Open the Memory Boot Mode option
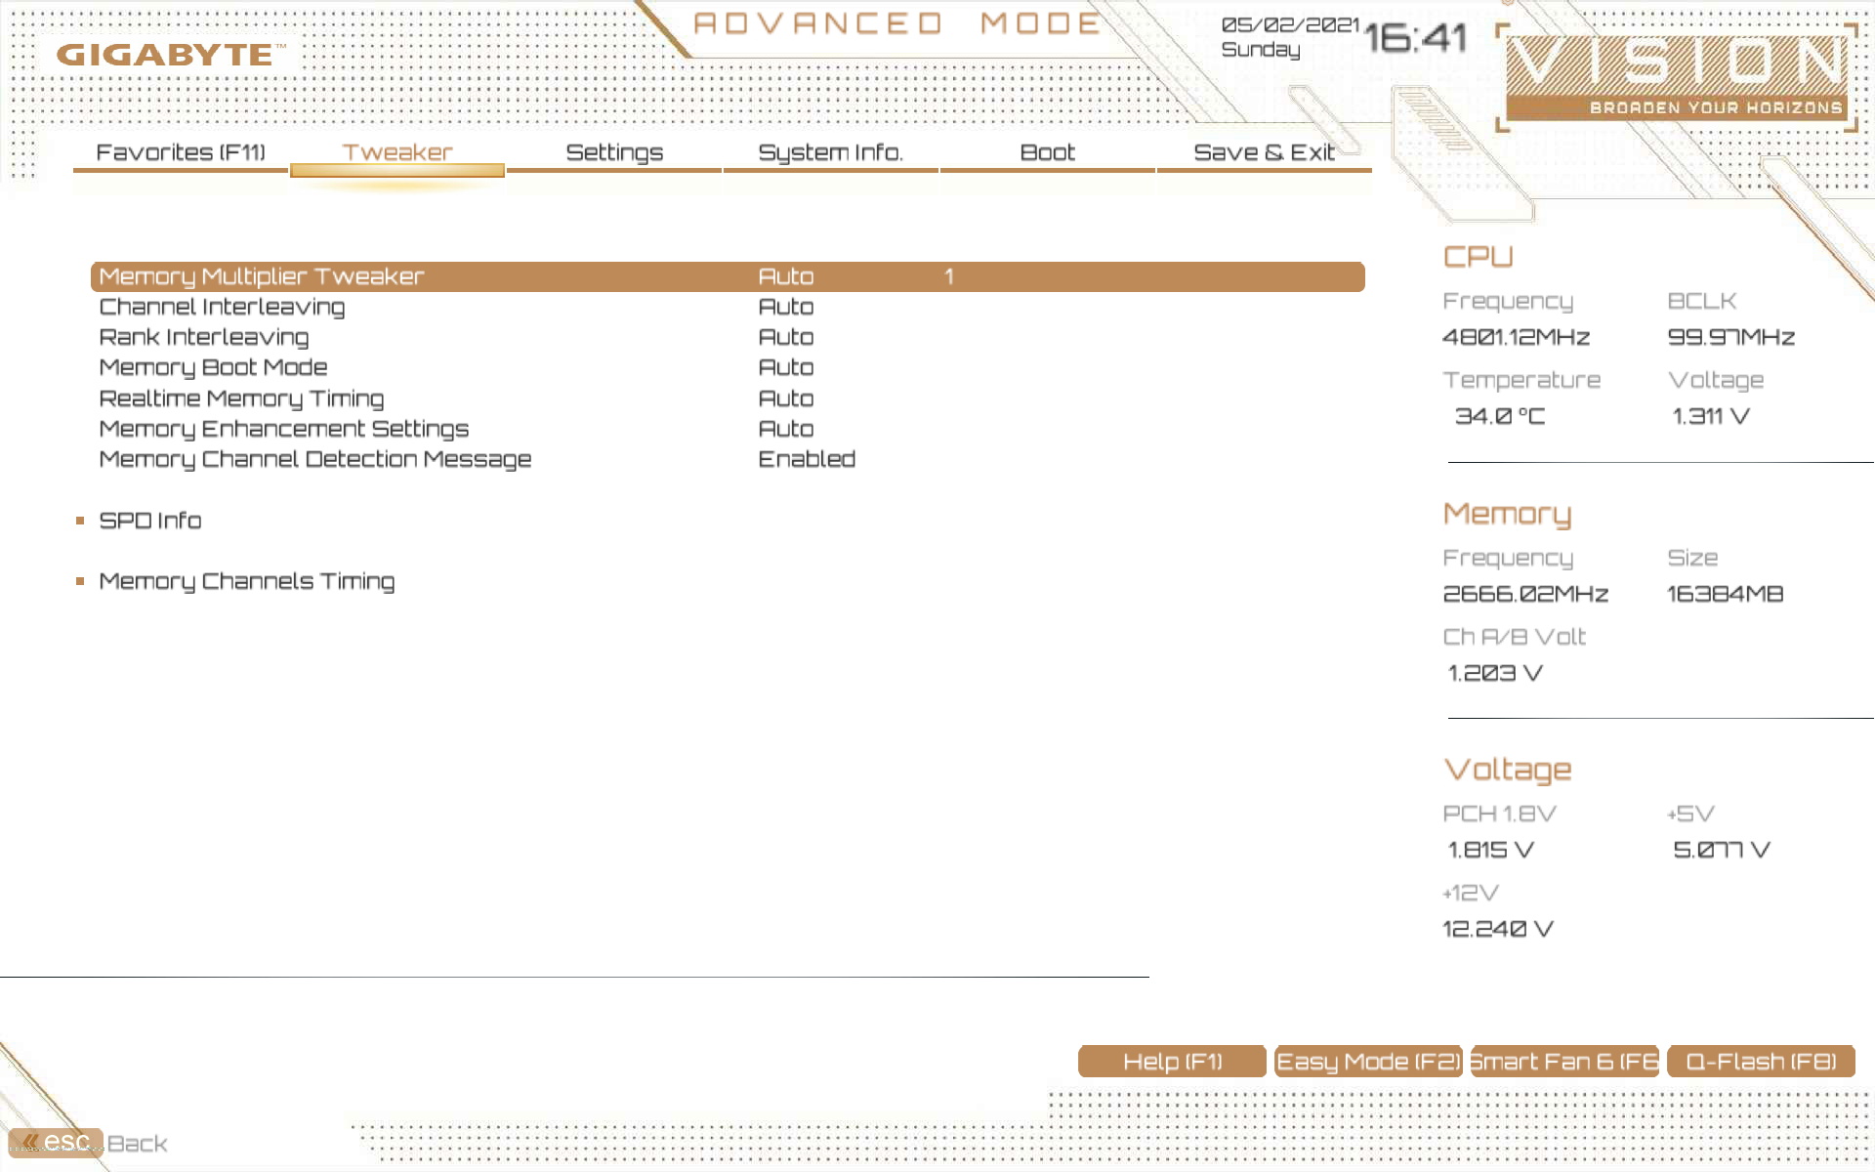The height and width of the screenshot is (1172, 1875). 213,367
